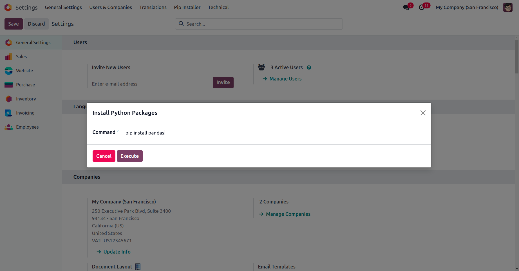Open the conversations chat bubble icon

coord(406,7)
